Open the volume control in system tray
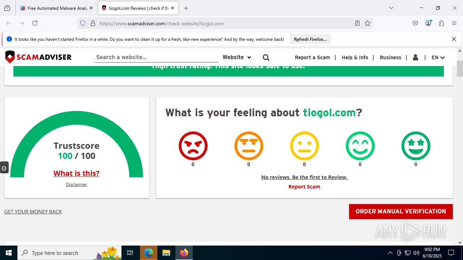The height and width of the screenshot is (260, 463). pyautogui.click(x=416, y=253)
